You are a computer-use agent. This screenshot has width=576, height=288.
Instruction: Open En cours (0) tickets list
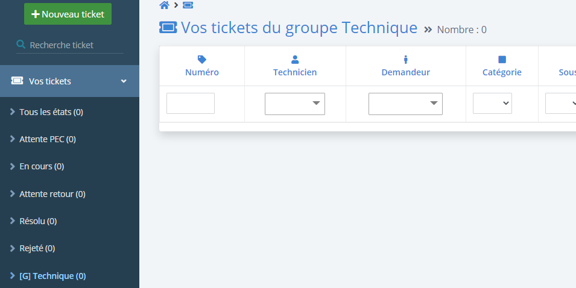[42, 166]
